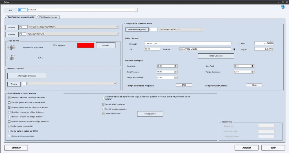This screenshot has height=153, width=289.
Task: Open the ALMACEN CENTRAL dropdown
Action: click(x=202, y=29)
